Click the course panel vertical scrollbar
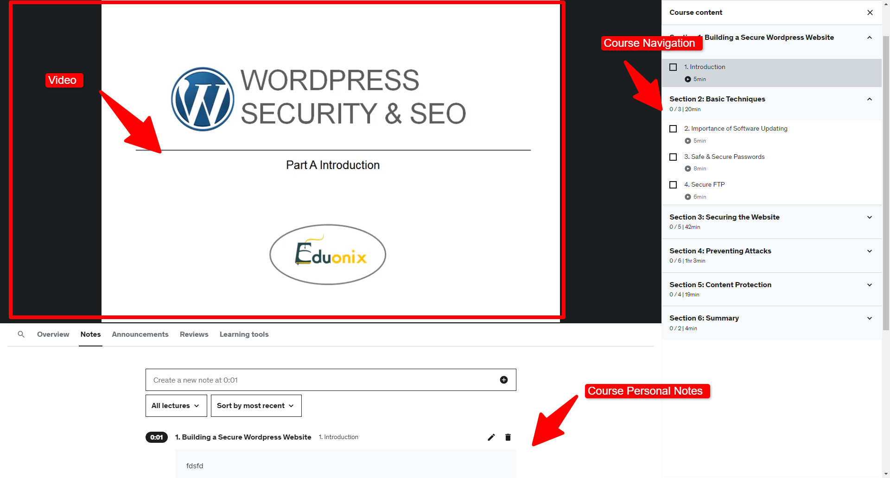The image size is (890, 478). point(886,183)
